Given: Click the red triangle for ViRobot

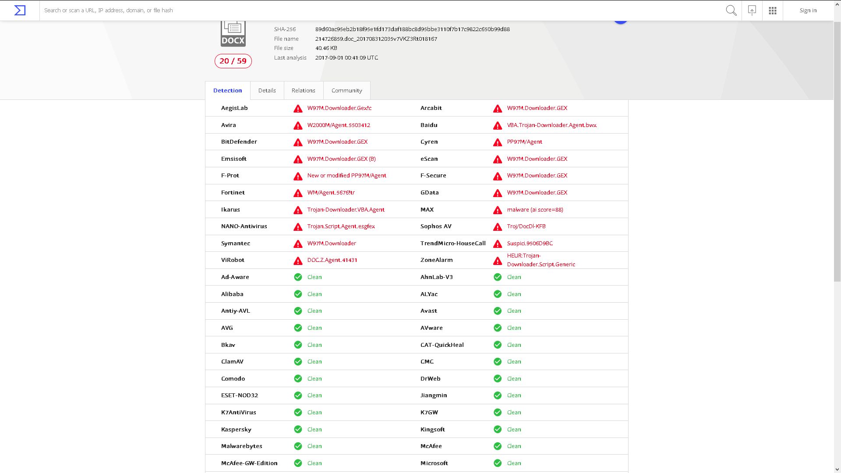Looking at the screenshot, I should pyautogui.click(x=298, y=261).
